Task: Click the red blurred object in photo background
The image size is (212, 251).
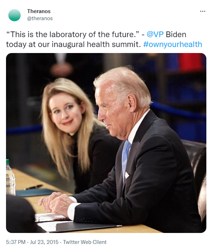Action: (x=191, y=62)
